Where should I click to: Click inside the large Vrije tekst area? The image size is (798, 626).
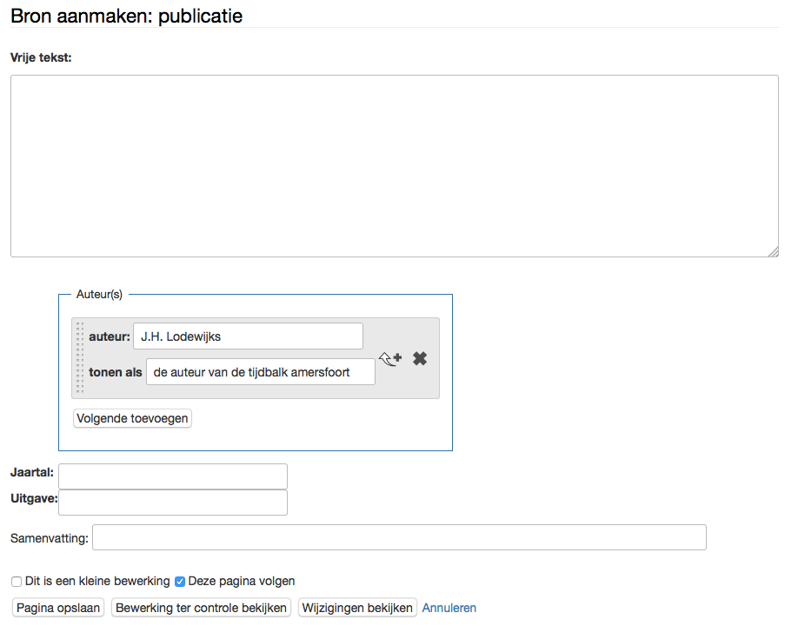(x=391, y=165)
